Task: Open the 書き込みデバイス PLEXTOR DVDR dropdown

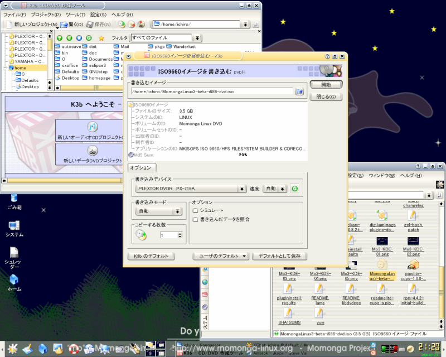Action: click(191, 189)
